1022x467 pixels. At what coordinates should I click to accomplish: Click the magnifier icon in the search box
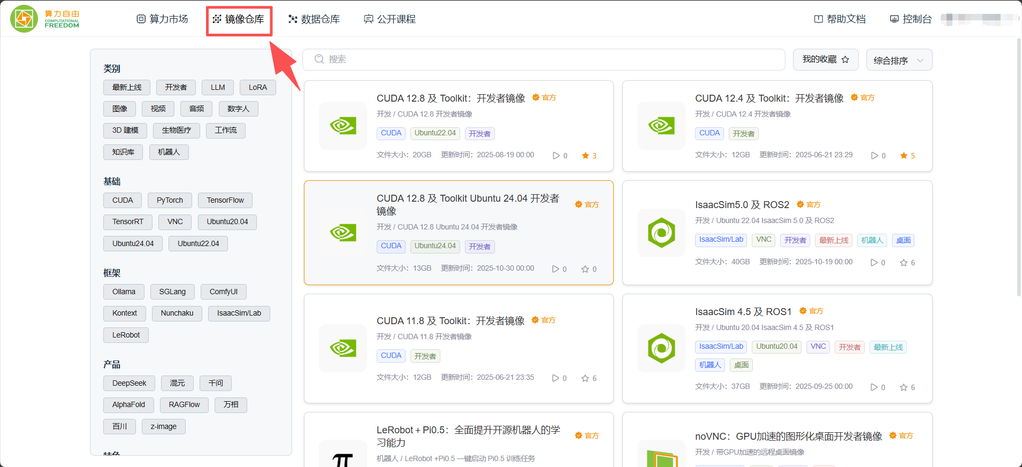[x=319, y=59]
